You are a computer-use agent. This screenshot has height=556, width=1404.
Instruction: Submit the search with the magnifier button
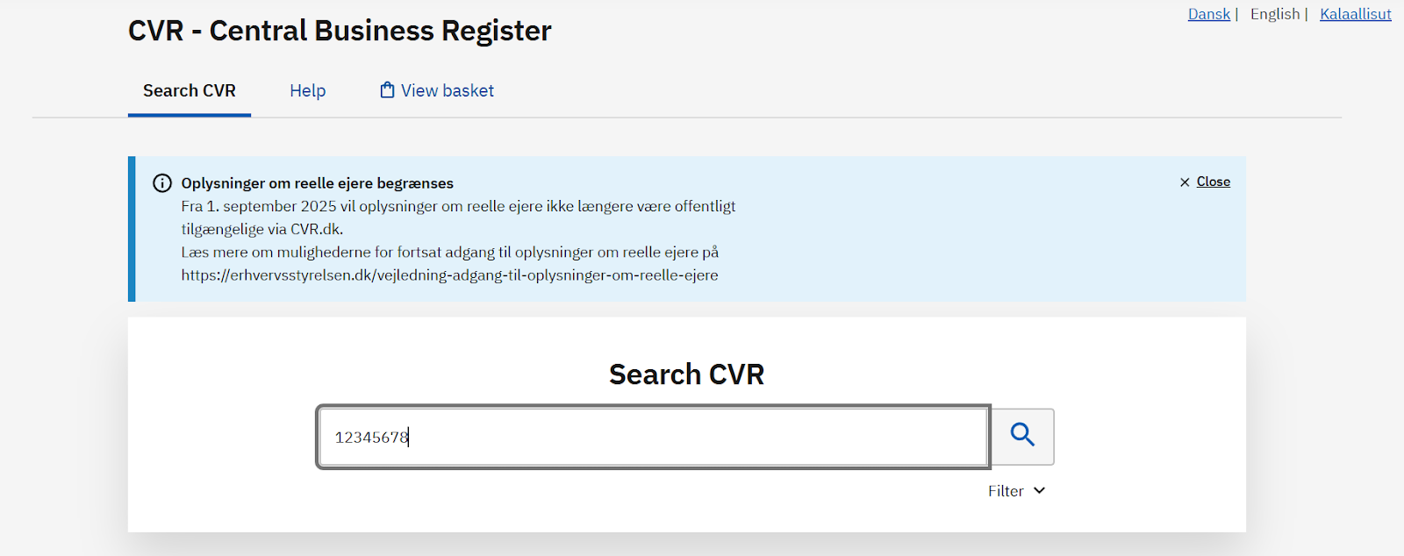pos(1021,436)
